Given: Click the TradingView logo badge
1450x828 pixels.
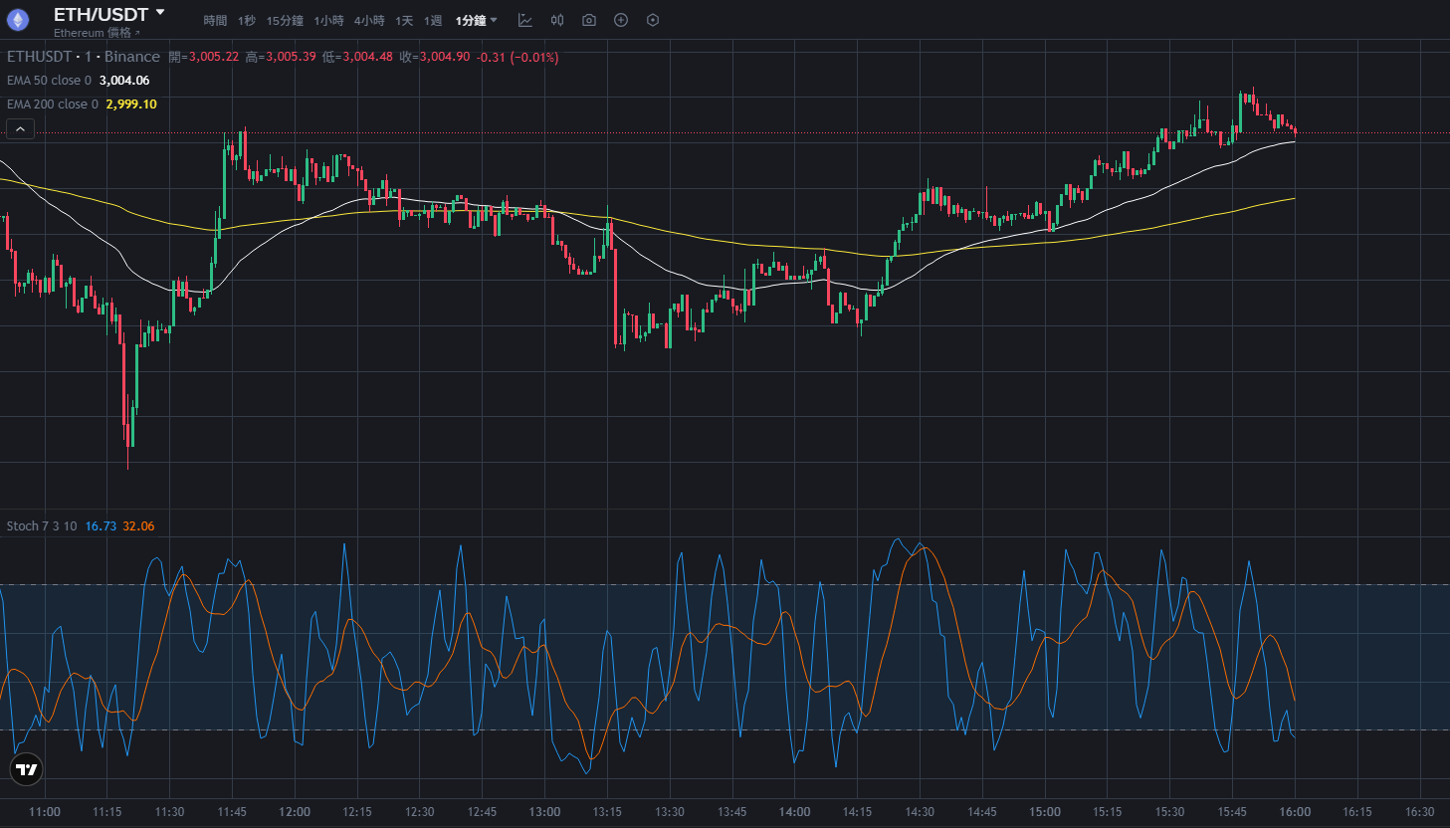Looking at the screenshot, I should (x=27, y=769).
